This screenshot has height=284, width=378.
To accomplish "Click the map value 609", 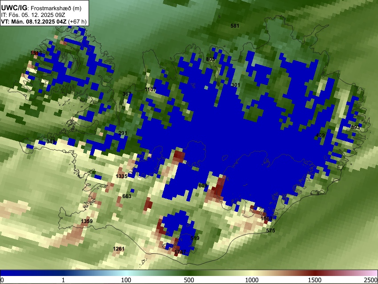I will [x=203, y=186].
